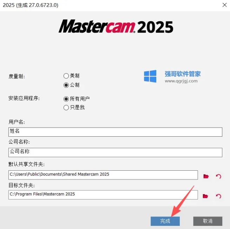Choose 只是我 install option
230x229 pixels.
click(x=66, y=107)
